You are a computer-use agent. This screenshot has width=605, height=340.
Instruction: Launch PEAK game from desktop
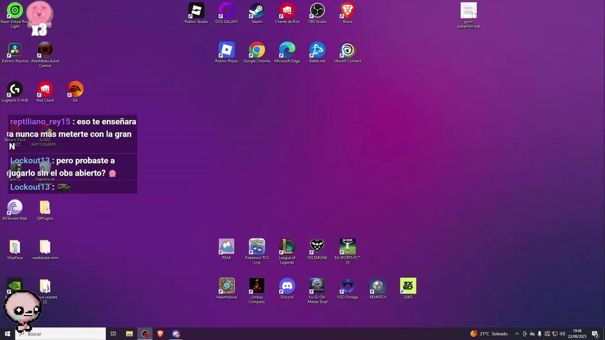tap(226, 249)
